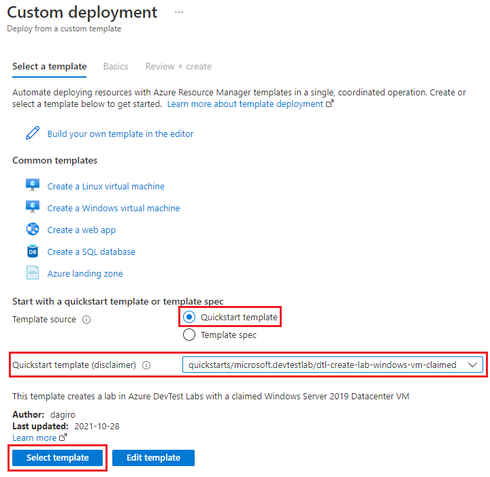Click the Azure landing zone JSON icon
This screenshot has width=490, height=477.
[x=33, y=273]
